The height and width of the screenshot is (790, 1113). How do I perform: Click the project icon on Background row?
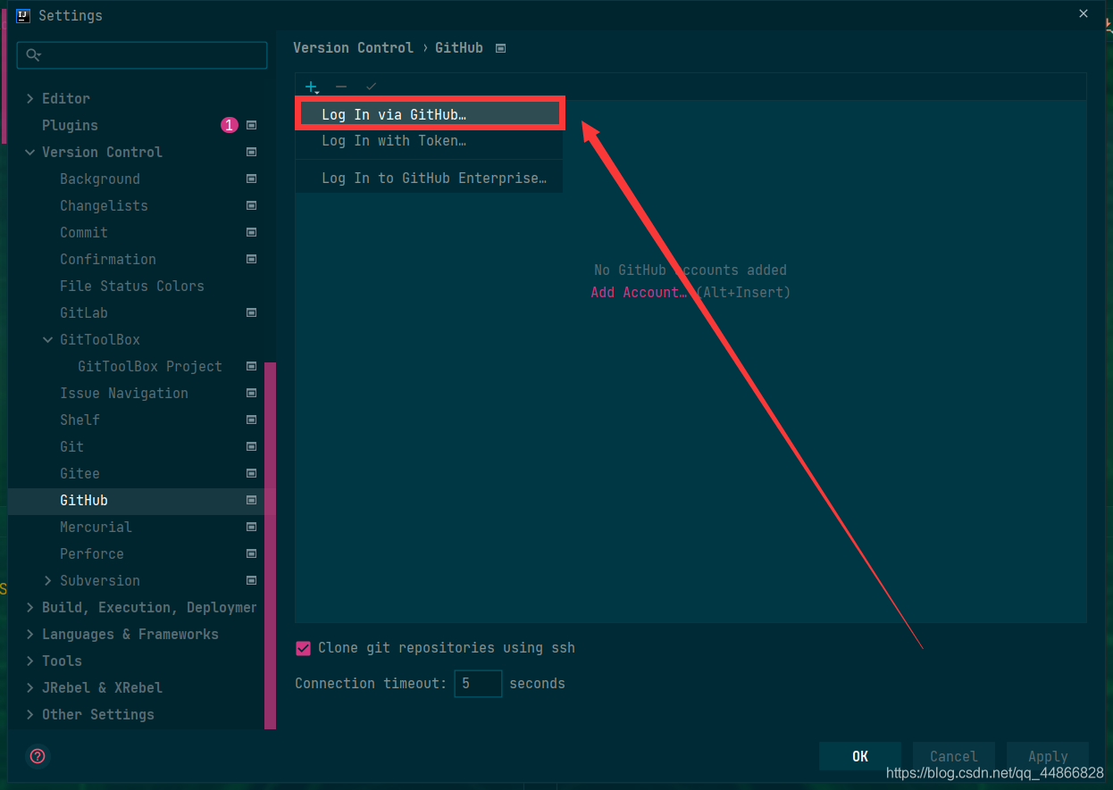(x=251, y=179)
